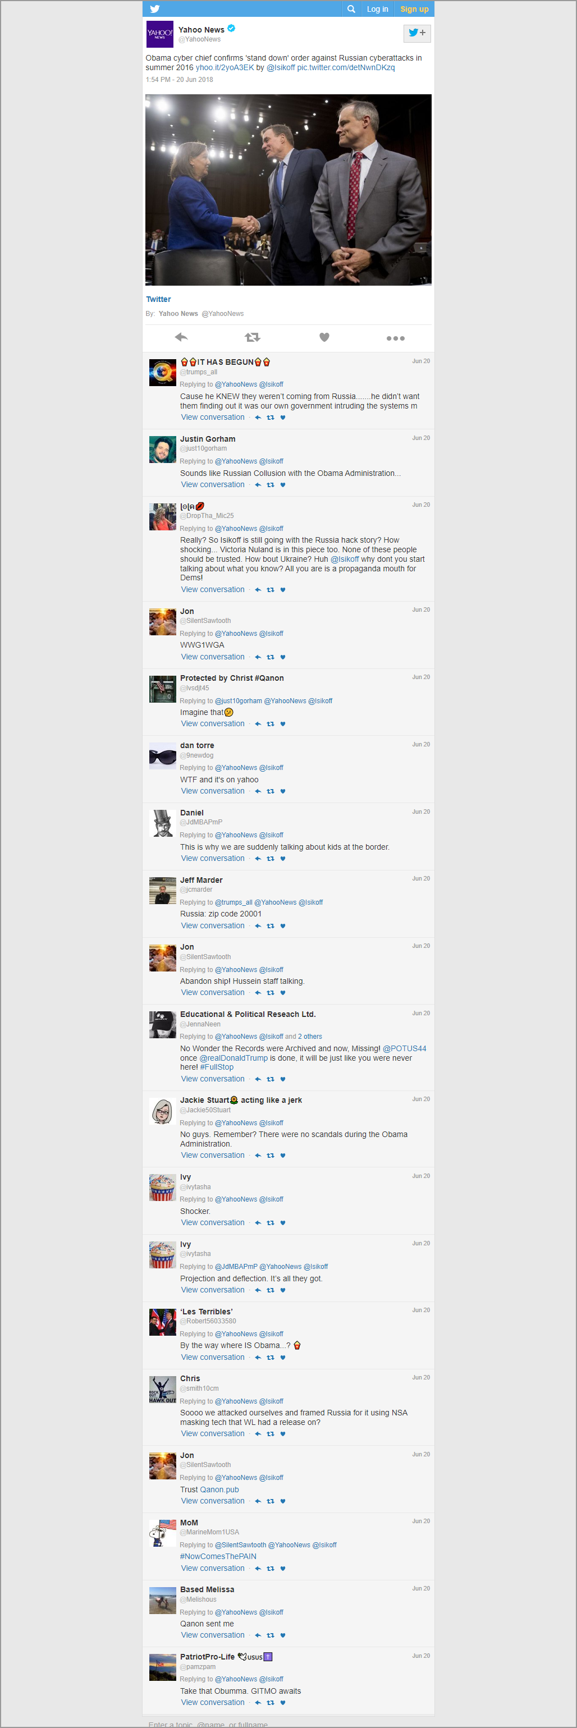Reply to Daniel's tweet with arrow icon
This screenshot has width=577, height=1728.
pos(258,859)
